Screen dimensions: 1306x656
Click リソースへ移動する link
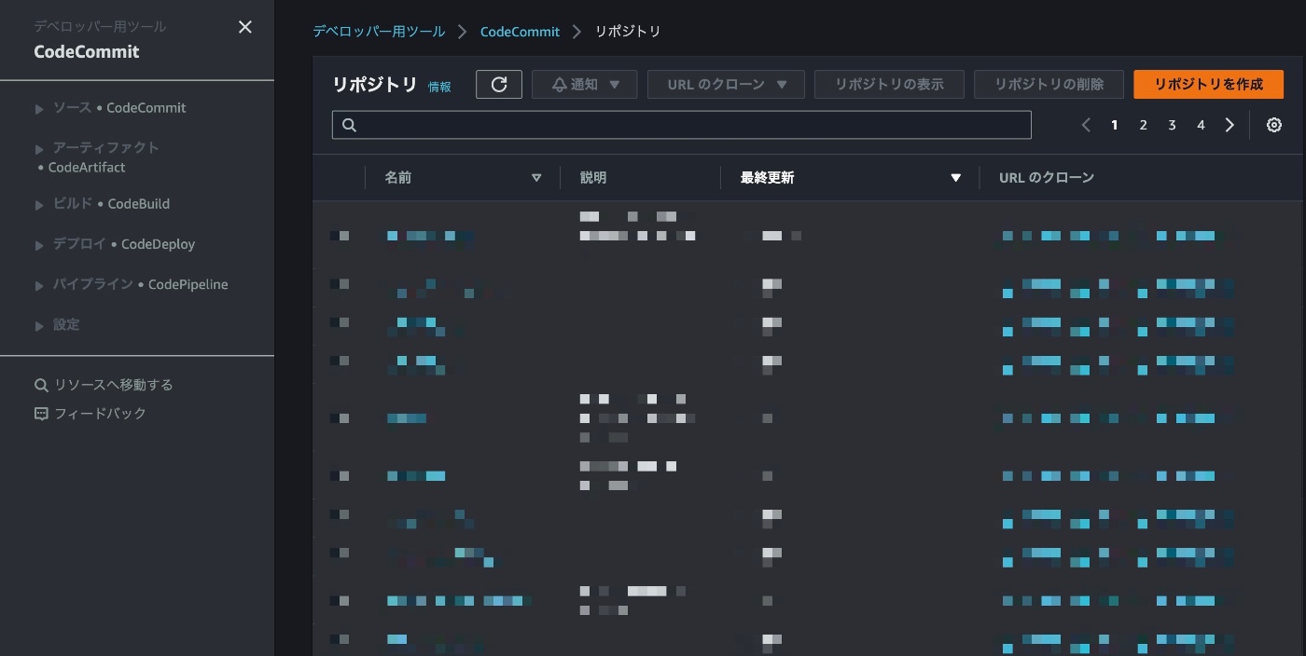tap(113, 385)
